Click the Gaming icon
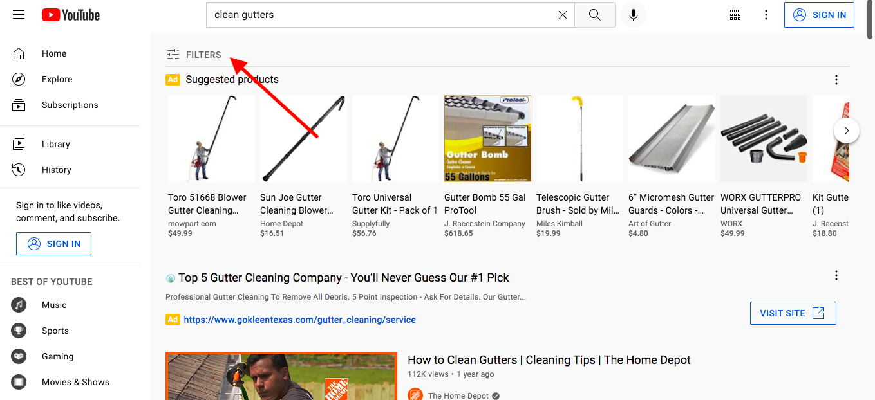The height and width of the screenshot is (400, 875). point(19,356)
